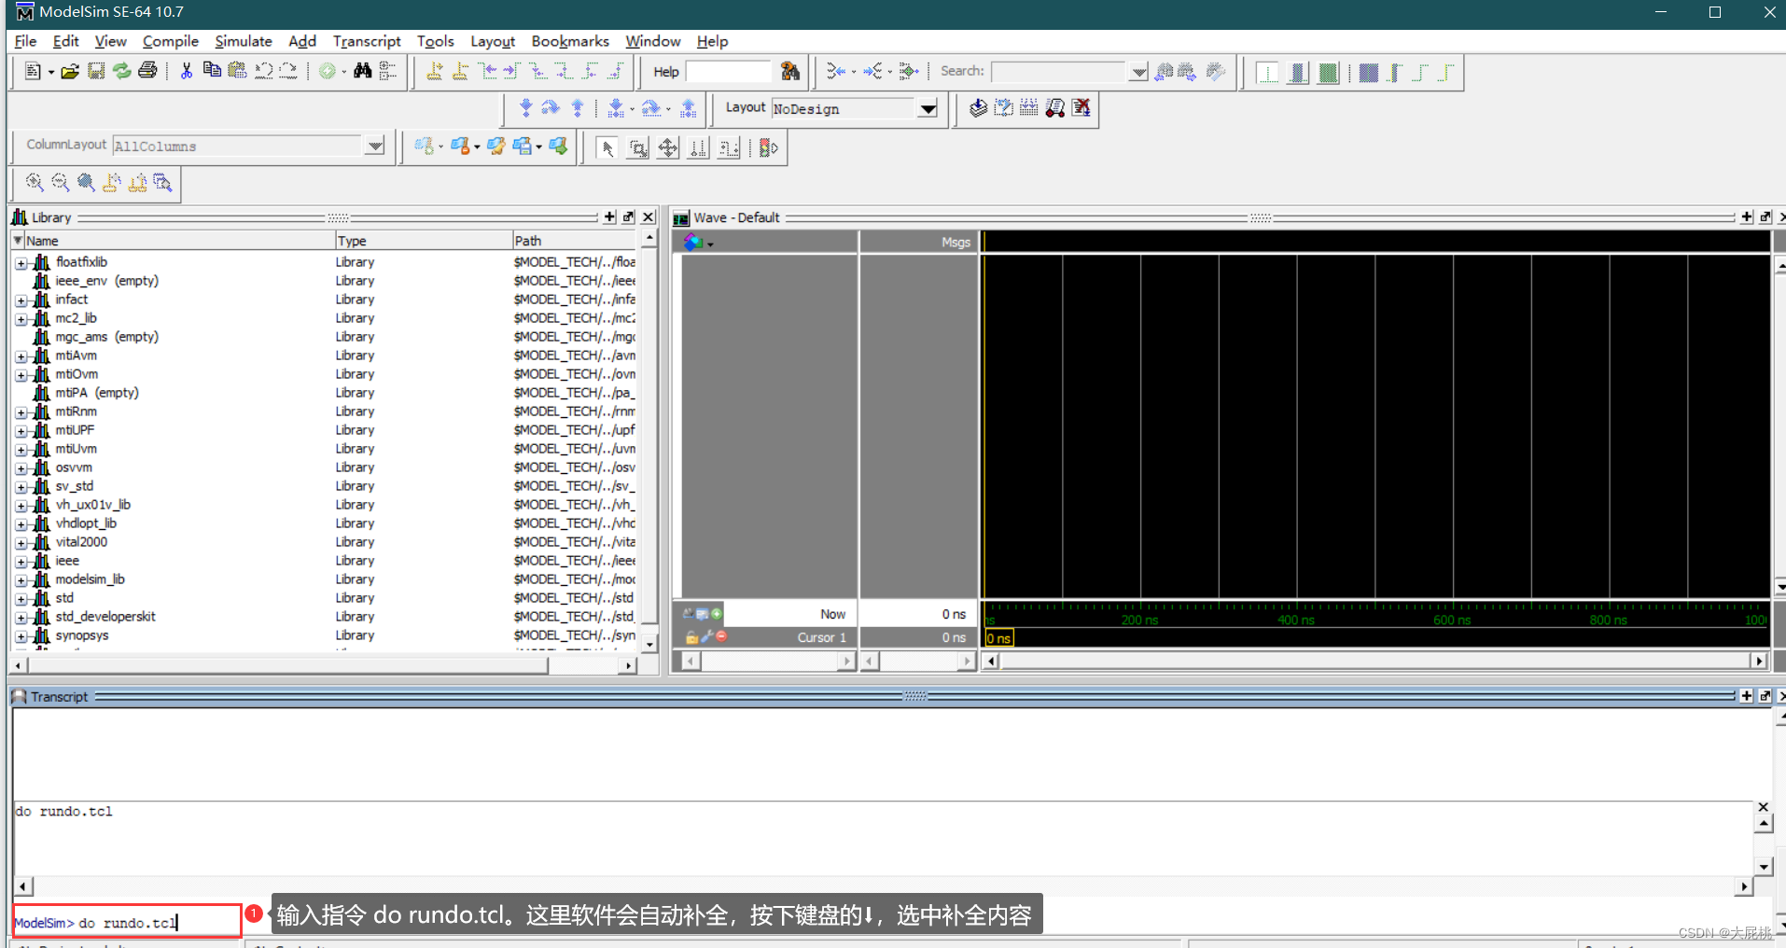
Task: Click the red X clear-transcript icon by Layout
Action: tap(1081, 108)
